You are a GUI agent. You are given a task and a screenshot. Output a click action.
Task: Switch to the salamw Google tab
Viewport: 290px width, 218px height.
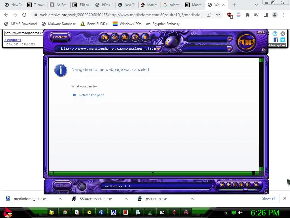point(172,5)
